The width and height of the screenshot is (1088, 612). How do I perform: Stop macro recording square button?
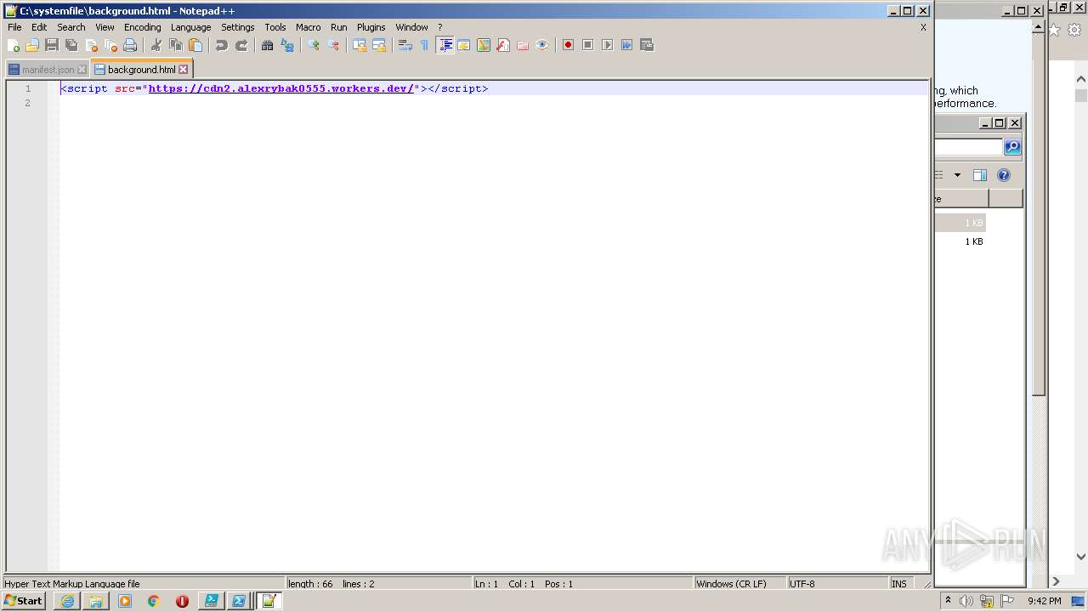(x=588, y=45)
